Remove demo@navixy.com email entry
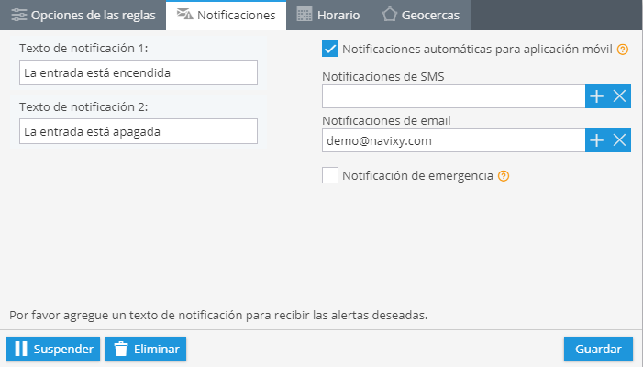643x367 pixels. click(x=620, y=140)
